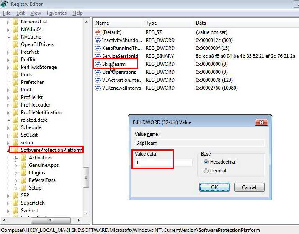Select the Activation folder icon
This screenshot has width=299, height=234.
(23, 158)
